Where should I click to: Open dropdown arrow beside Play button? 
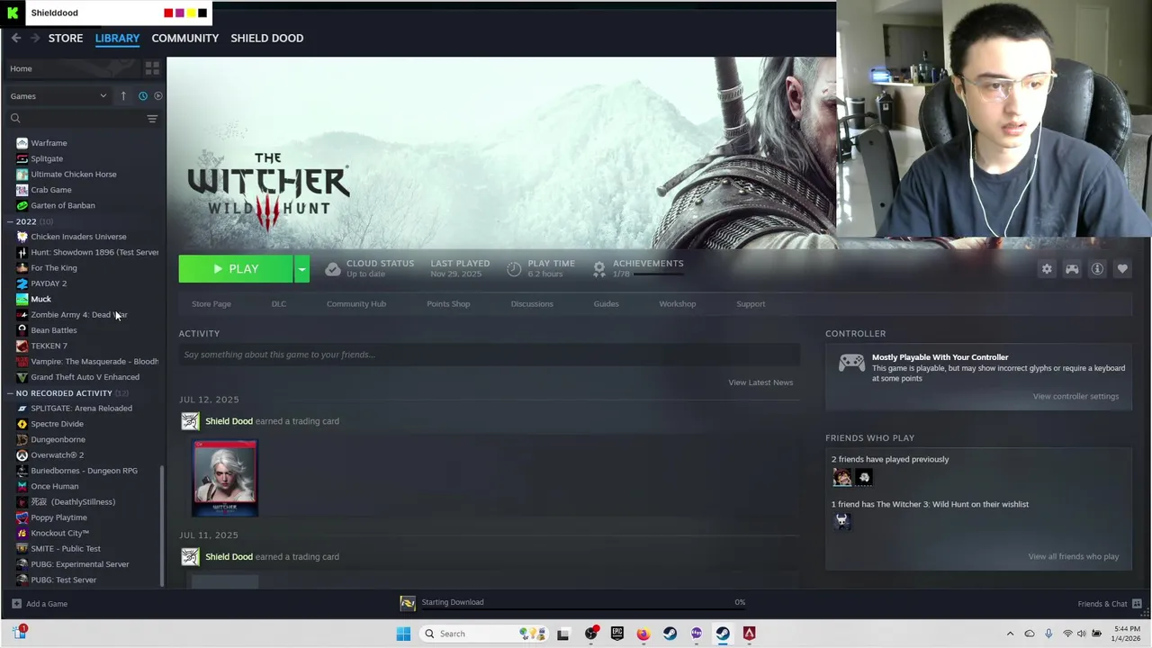pos(301,269)
